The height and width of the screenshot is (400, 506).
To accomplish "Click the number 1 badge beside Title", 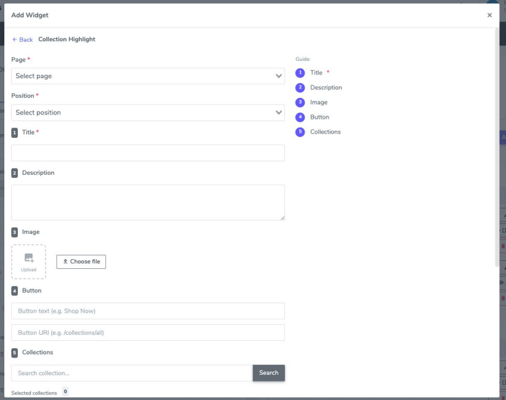I will (15, 132).
